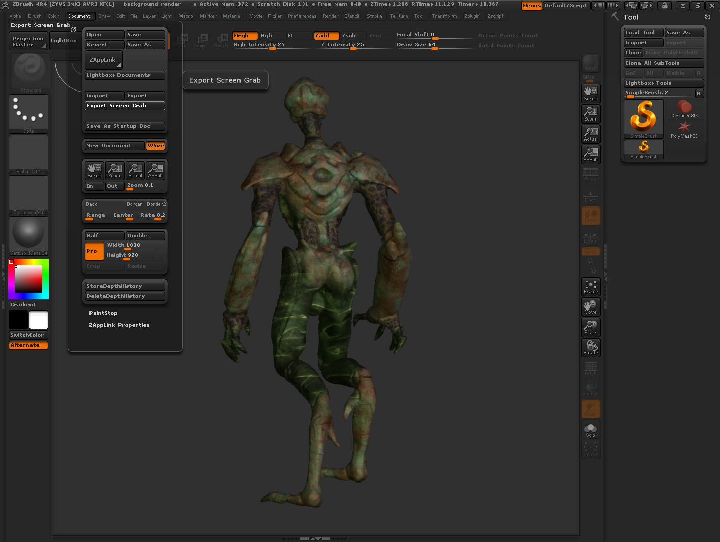Toggle the Pro proportional constraint button
Screen dimensions: 720x542
94,251
